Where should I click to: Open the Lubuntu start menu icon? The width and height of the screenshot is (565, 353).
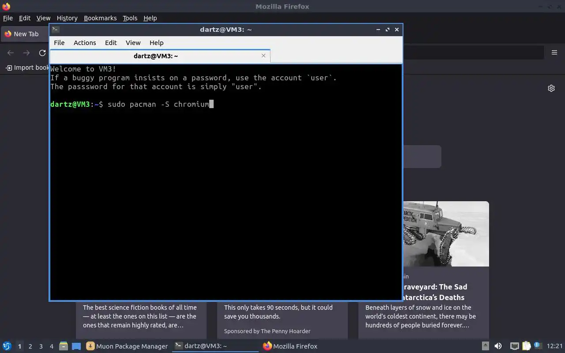pos(7,346)
